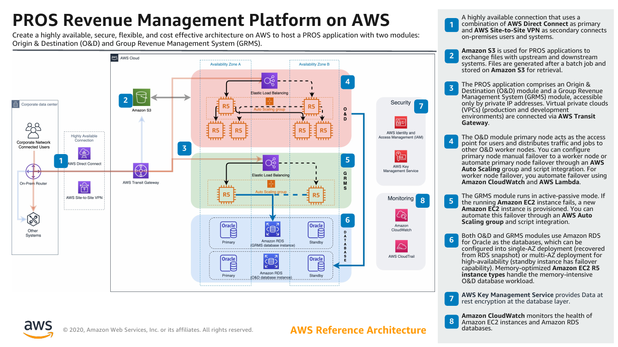
Task: Click the "Monitoring" panel heading
Action: coord(401,198)
